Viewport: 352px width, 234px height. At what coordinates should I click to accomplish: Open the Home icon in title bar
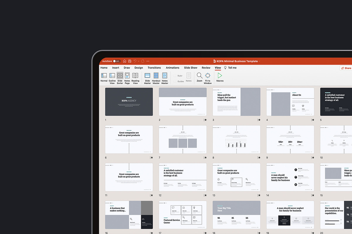(125, 61)
